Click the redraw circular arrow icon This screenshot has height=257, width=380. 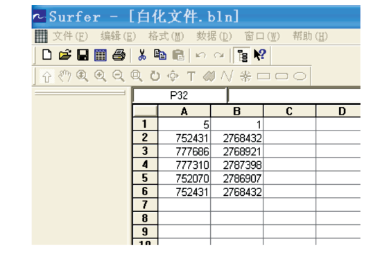click(155, 76)
